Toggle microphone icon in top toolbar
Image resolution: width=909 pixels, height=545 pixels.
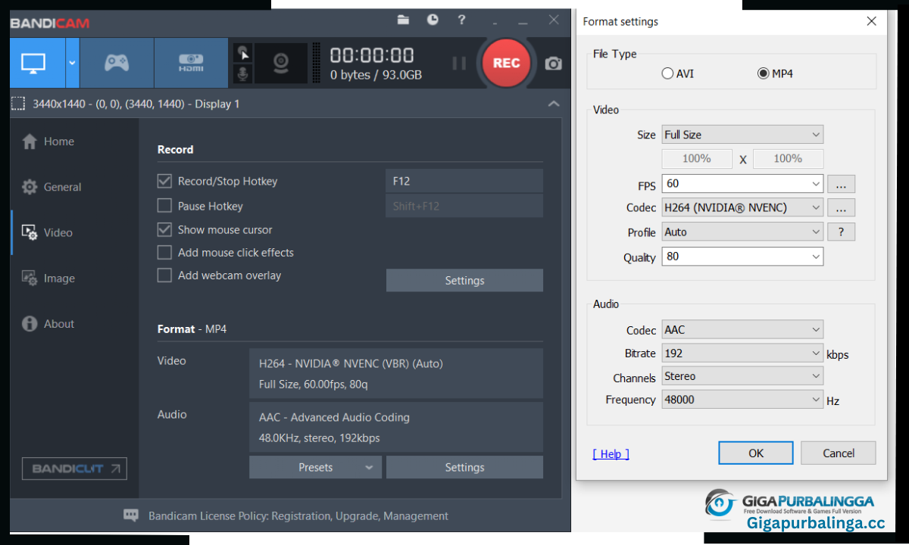point(243,73)
